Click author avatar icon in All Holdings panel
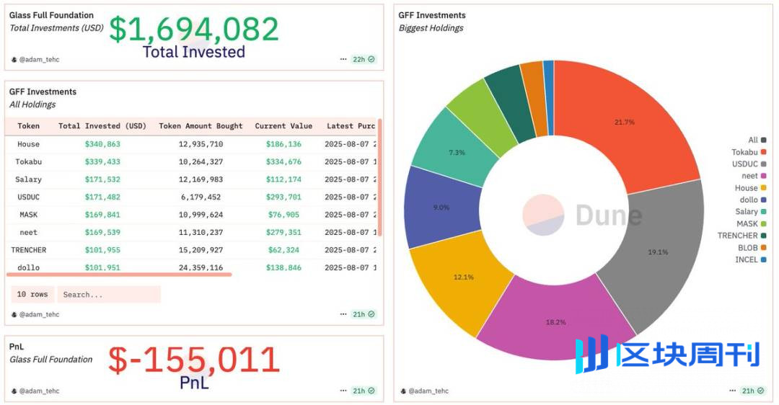Image resolution: width=779 pixels, height=405 pixels. tap(14, 315)
